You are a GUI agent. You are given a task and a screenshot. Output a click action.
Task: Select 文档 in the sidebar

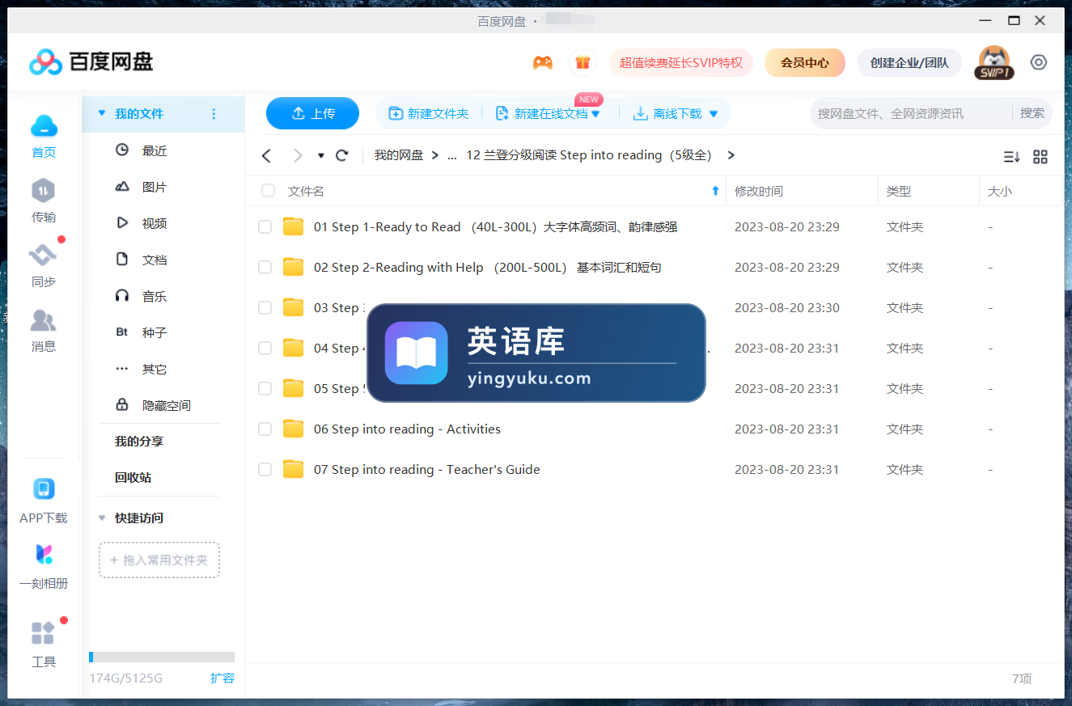(154, 260)
